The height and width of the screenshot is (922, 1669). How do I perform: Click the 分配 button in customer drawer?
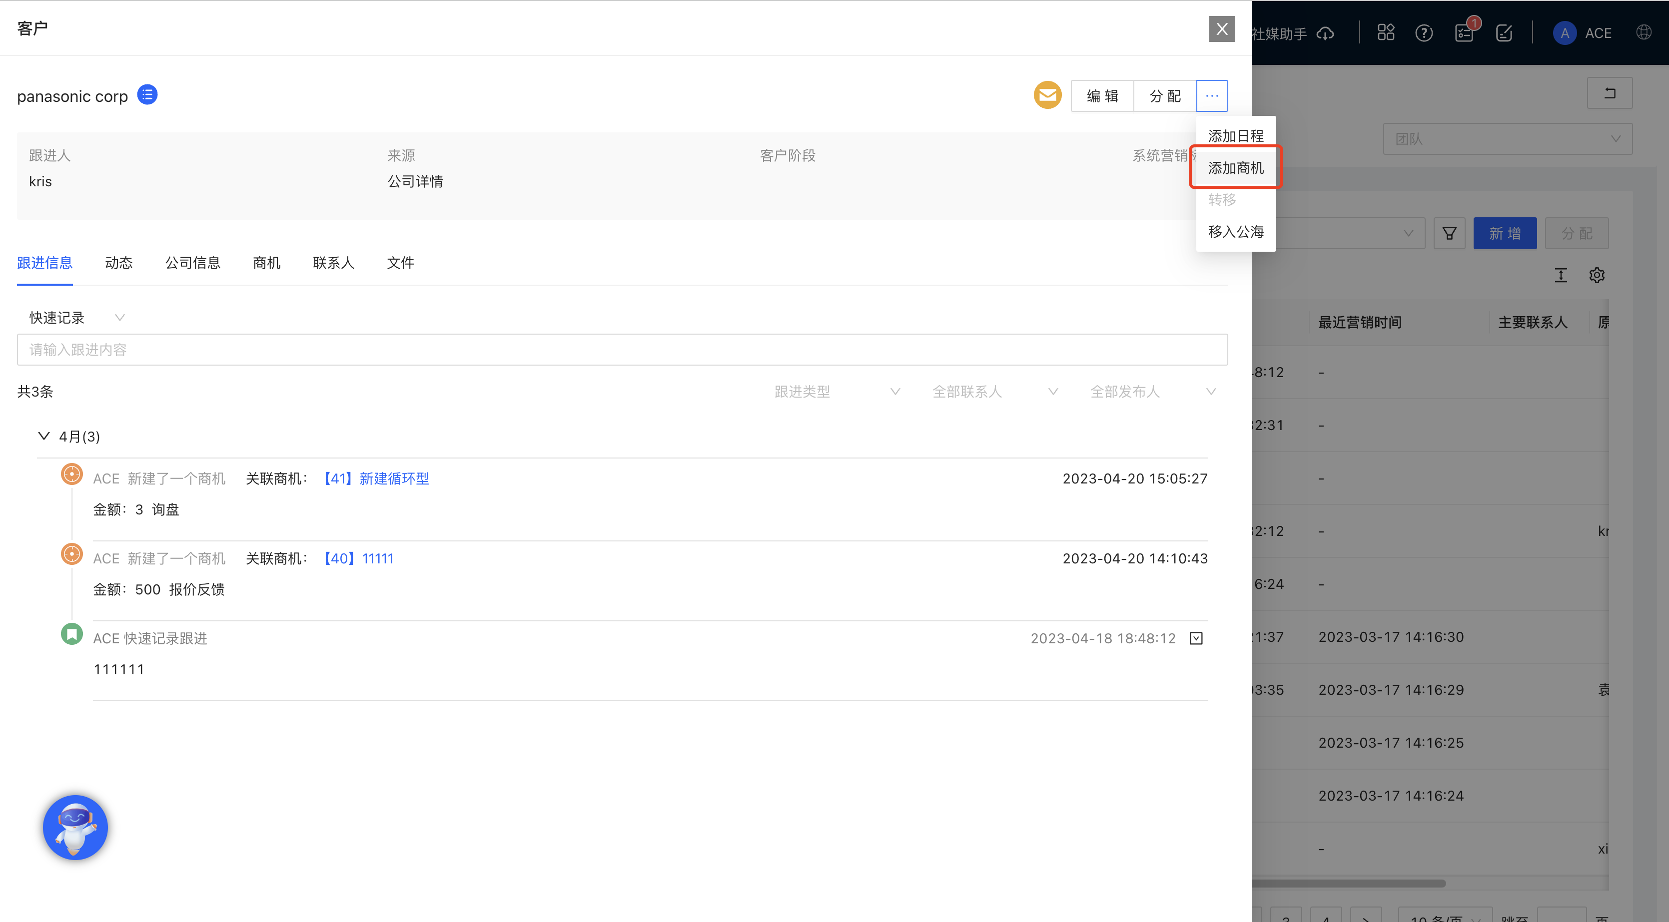click(x=1165, y=96)
